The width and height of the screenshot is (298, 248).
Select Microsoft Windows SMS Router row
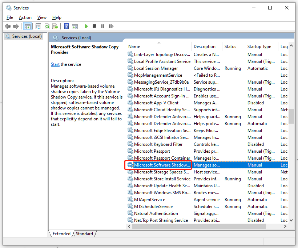208,192
